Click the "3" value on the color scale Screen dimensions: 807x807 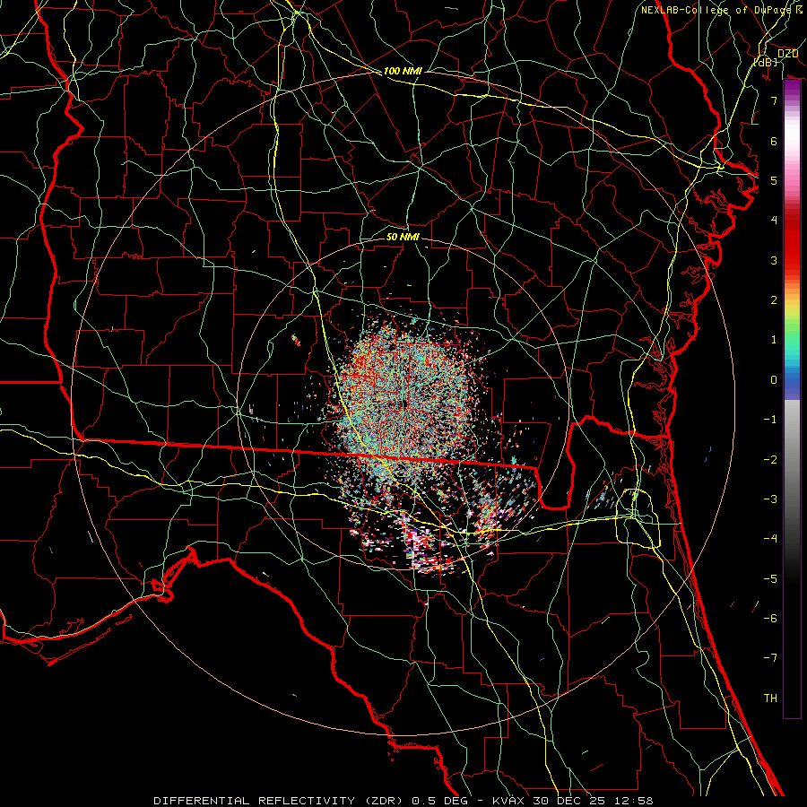click(x=774, y=260)
